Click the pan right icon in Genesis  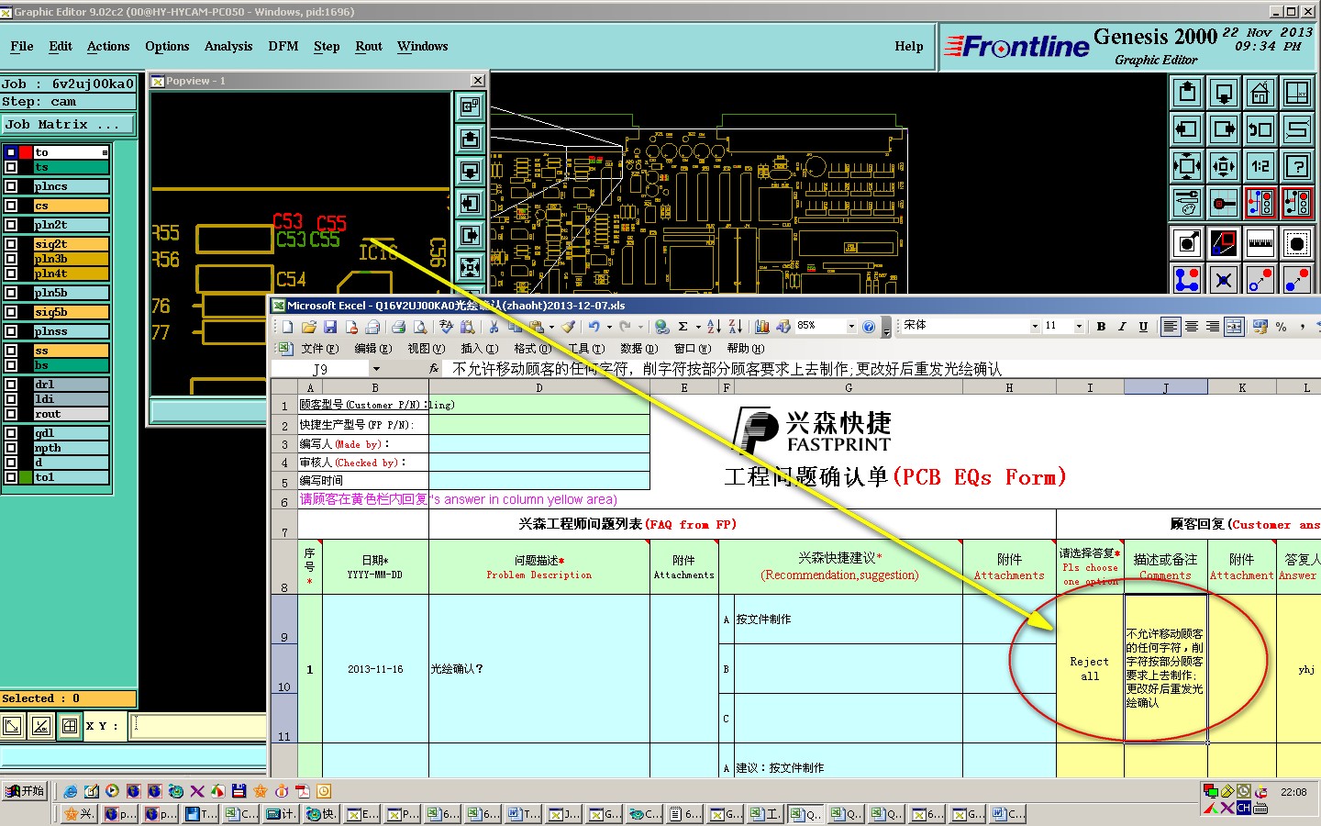1224,129
